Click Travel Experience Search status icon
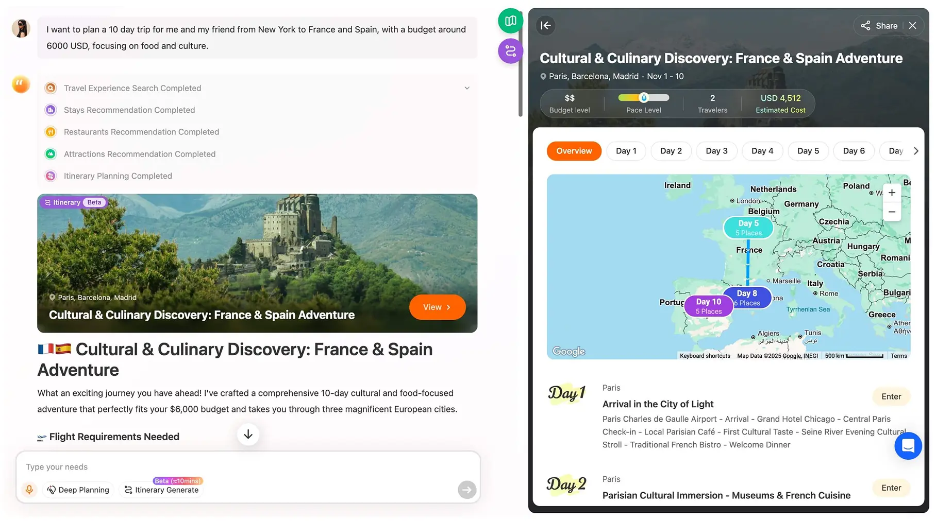This screenshot has height=521, width=936. [x=51, y=88]
